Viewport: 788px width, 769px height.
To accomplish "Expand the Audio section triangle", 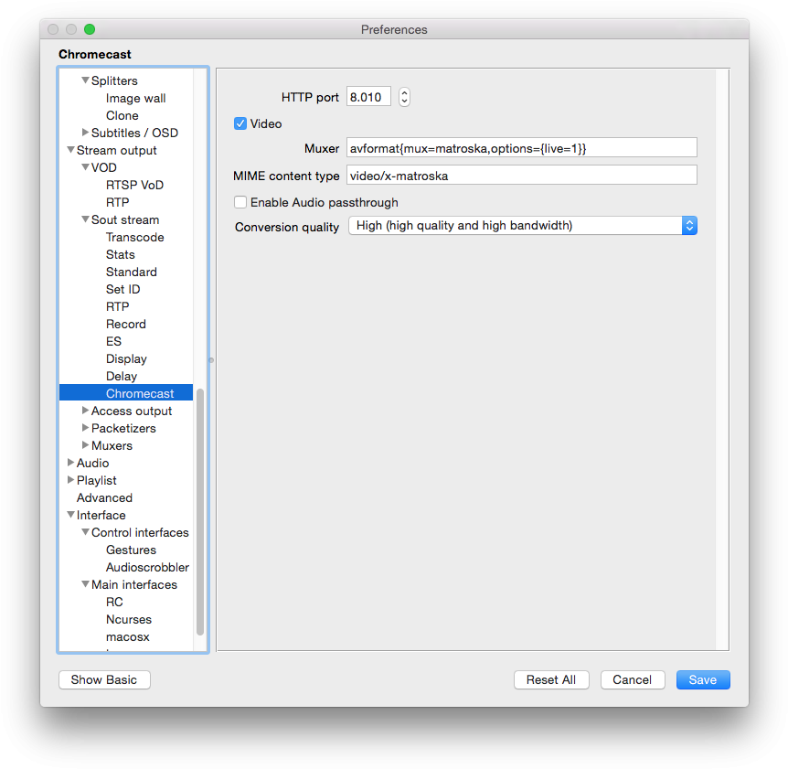I will coord(70,464).
